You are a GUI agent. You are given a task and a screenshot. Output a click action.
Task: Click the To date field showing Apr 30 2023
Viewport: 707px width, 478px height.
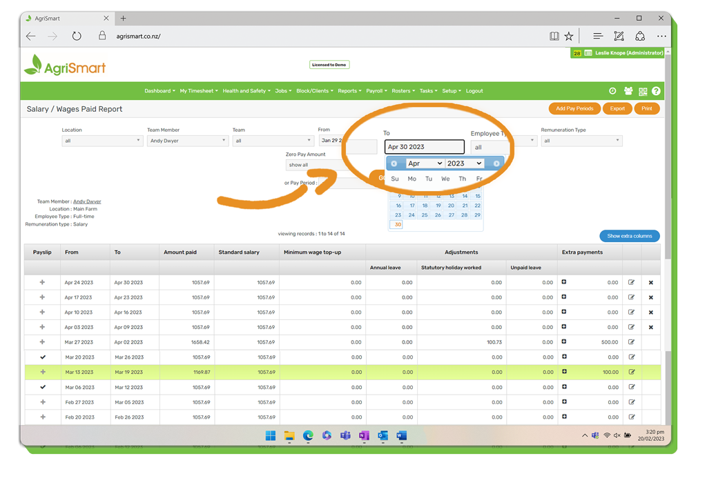(x=424, y=147)
